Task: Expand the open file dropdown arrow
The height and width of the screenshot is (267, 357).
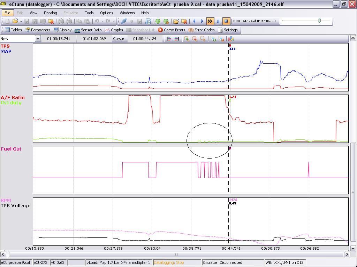Action: pos(21,21)
